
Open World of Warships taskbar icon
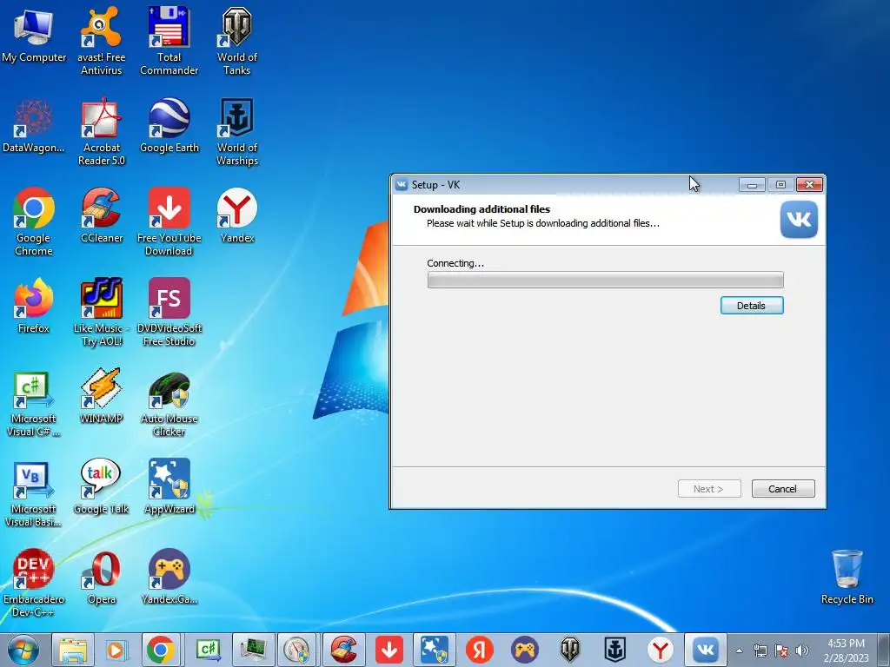[x=614, y=650]
